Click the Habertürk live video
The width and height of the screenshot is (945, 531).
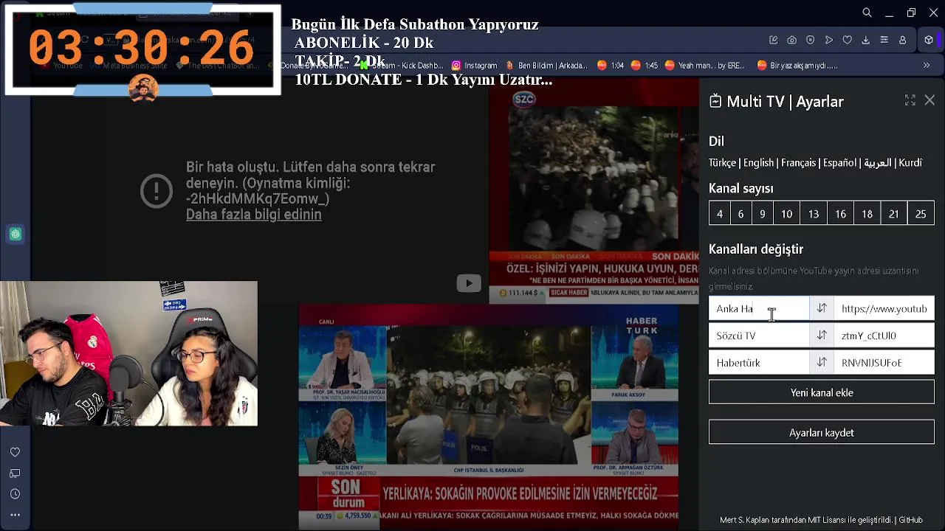pos(488,418)
